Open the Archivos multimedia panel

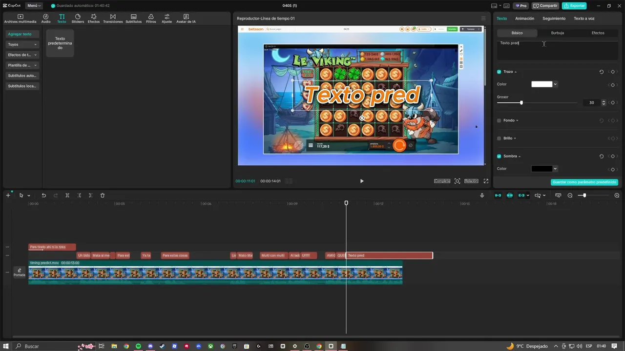[x=20, y=19]
